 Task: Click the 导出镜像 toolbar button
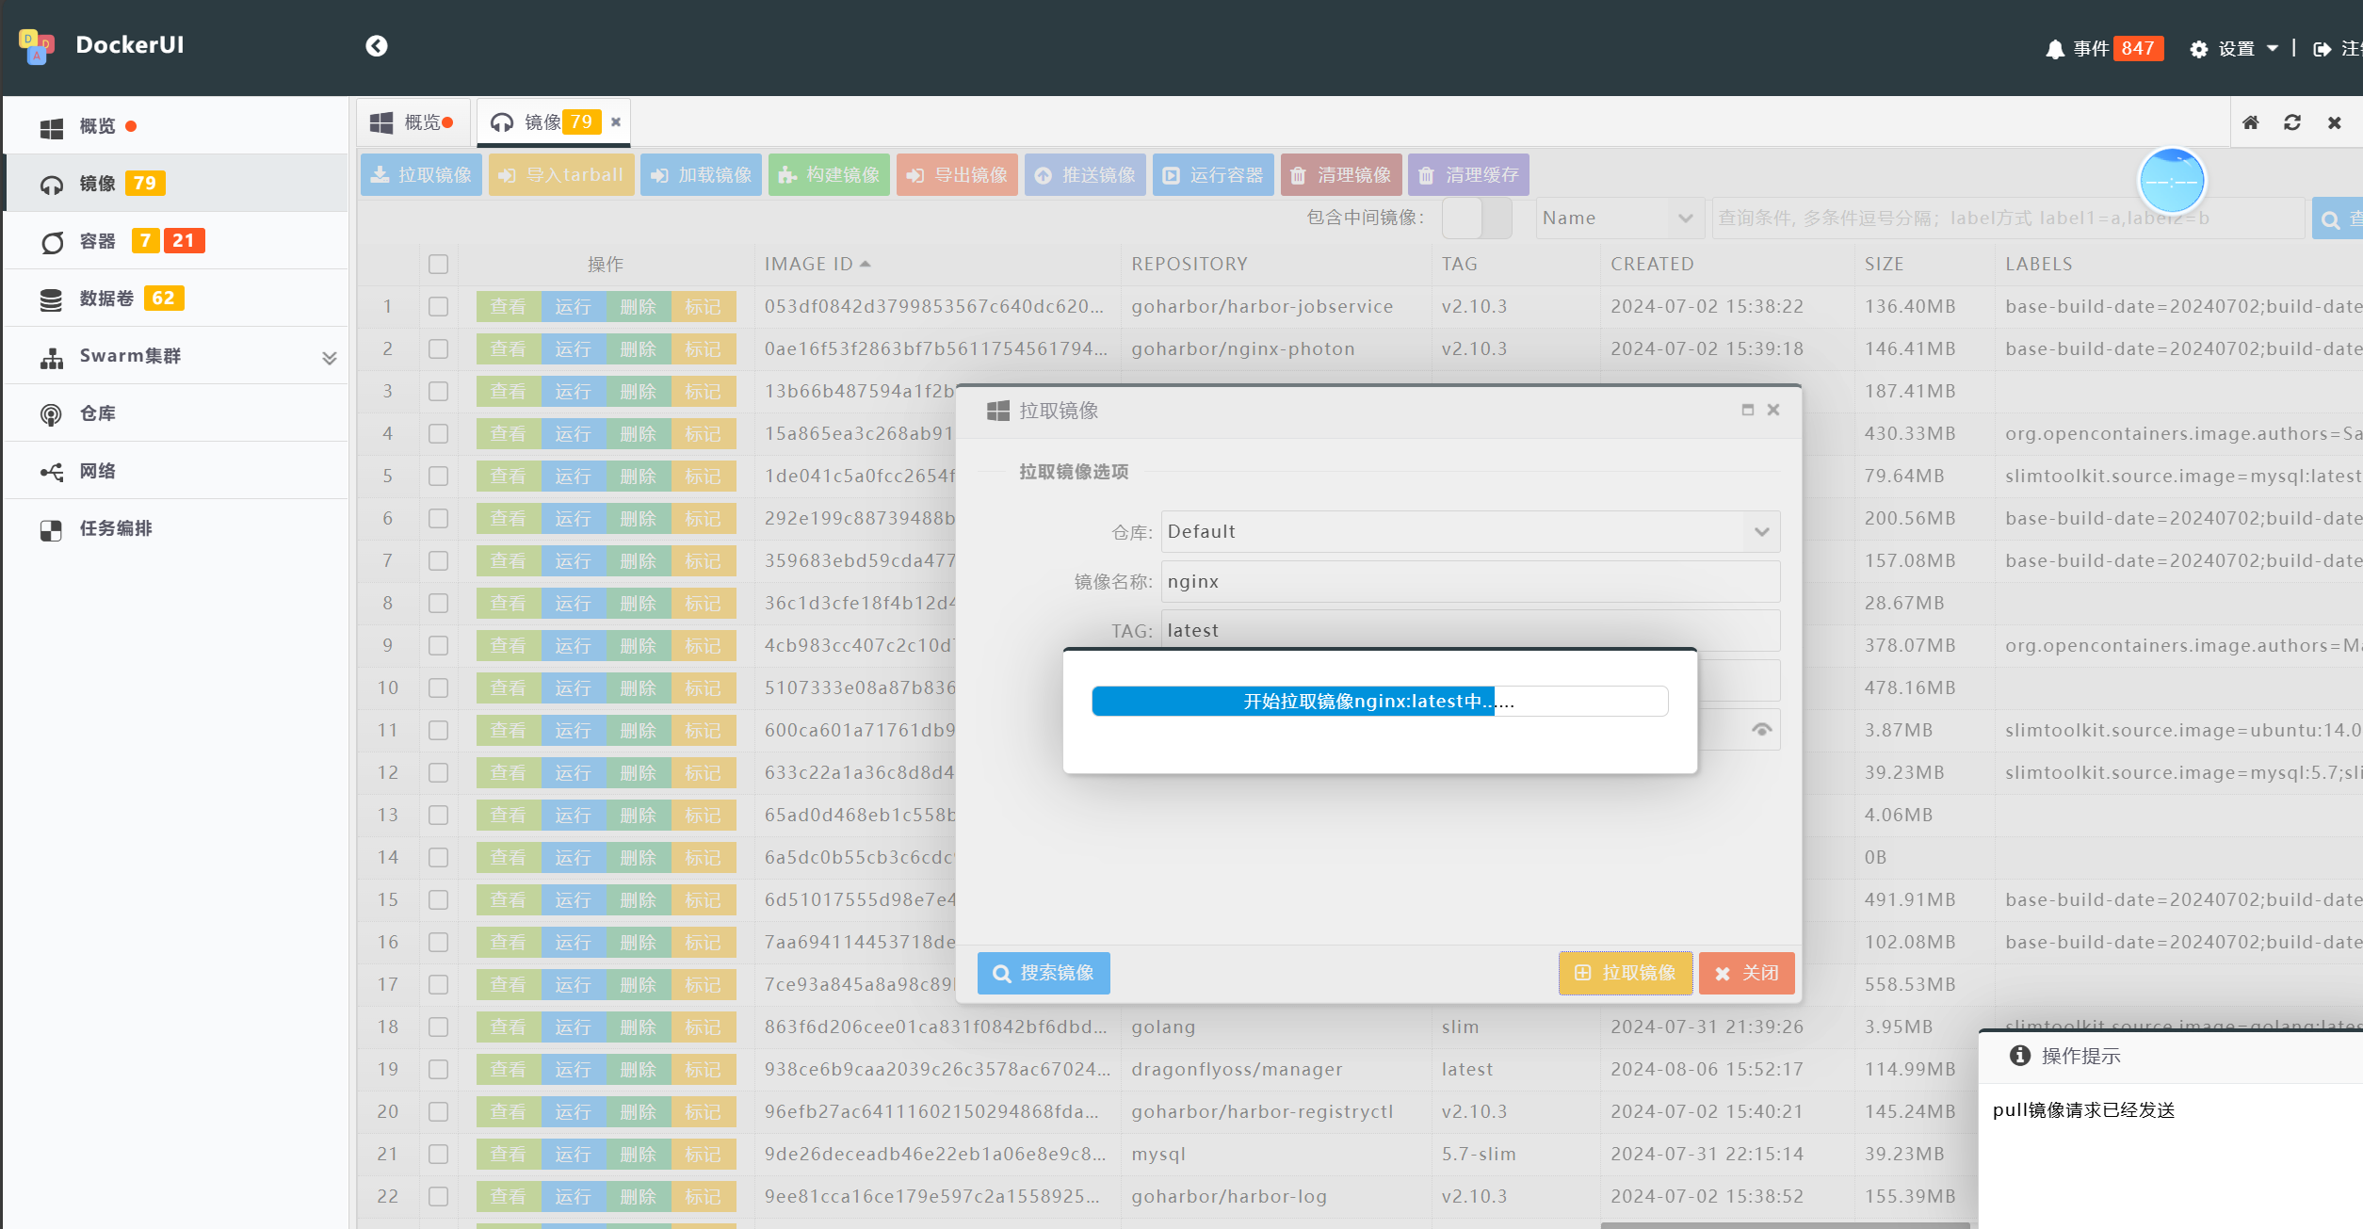click(x=957, y=175)
